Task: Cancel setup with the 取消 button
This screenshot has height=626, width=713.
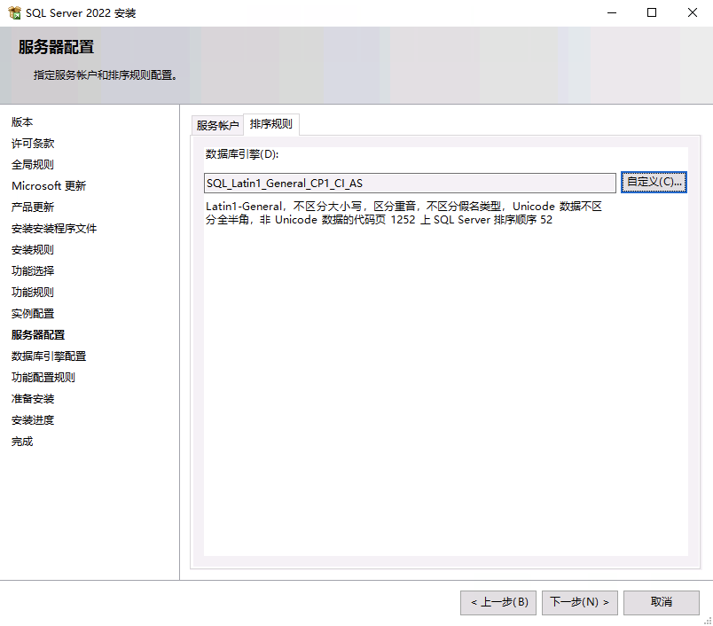Action: coord(662,602)
